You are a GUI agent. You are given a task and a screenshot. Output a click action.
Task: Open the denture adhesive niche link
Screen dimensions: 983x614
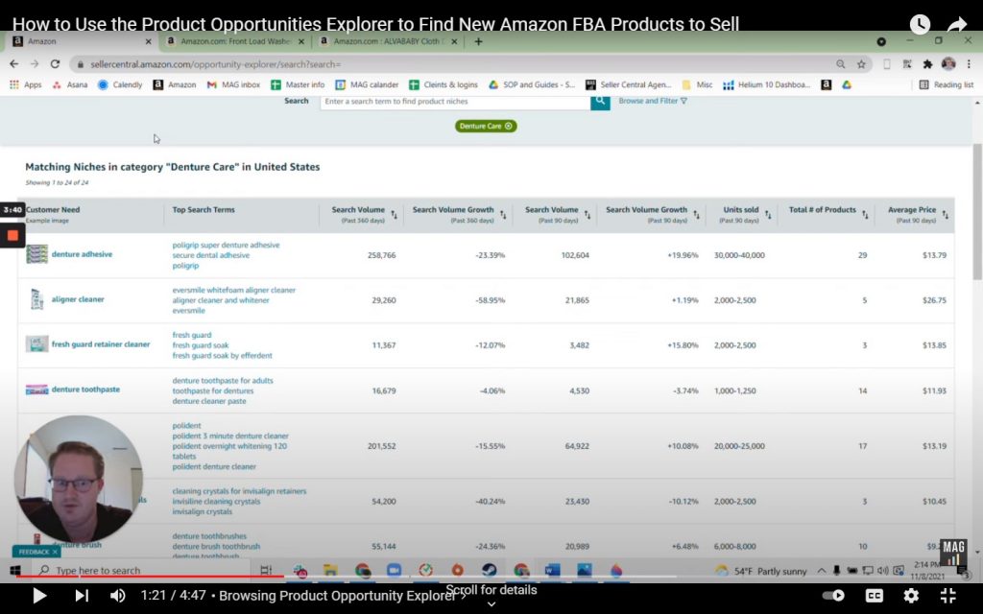pyautogui.click(x=83, y=254)
